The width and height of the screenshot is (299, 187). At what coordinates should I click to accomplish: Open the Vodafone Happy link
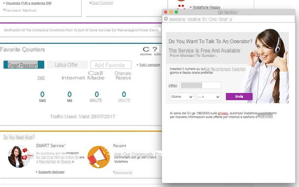tap(206, 7)
